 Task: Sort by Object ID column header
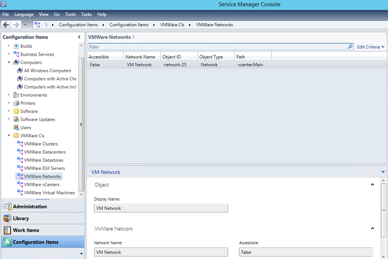point(179,57)
